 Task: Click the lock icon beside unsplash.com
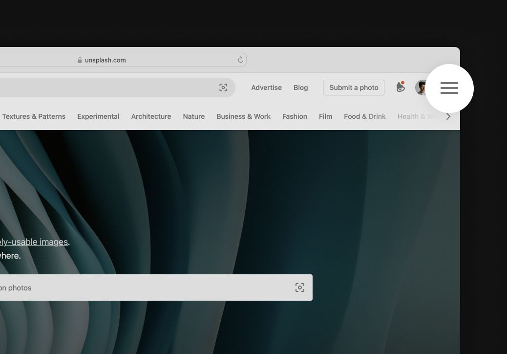(x=80, y=60)
